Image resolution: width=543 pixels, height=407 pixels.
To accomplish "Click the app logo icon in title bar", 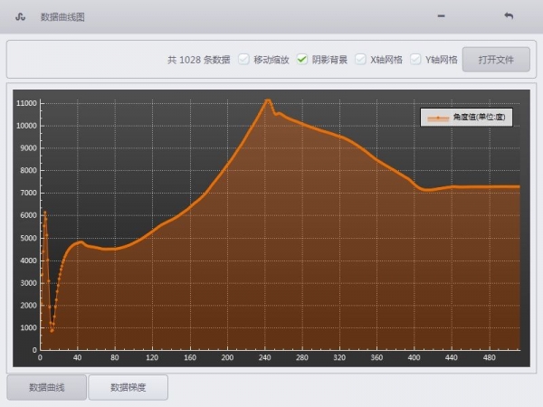I will coord(20,16).
